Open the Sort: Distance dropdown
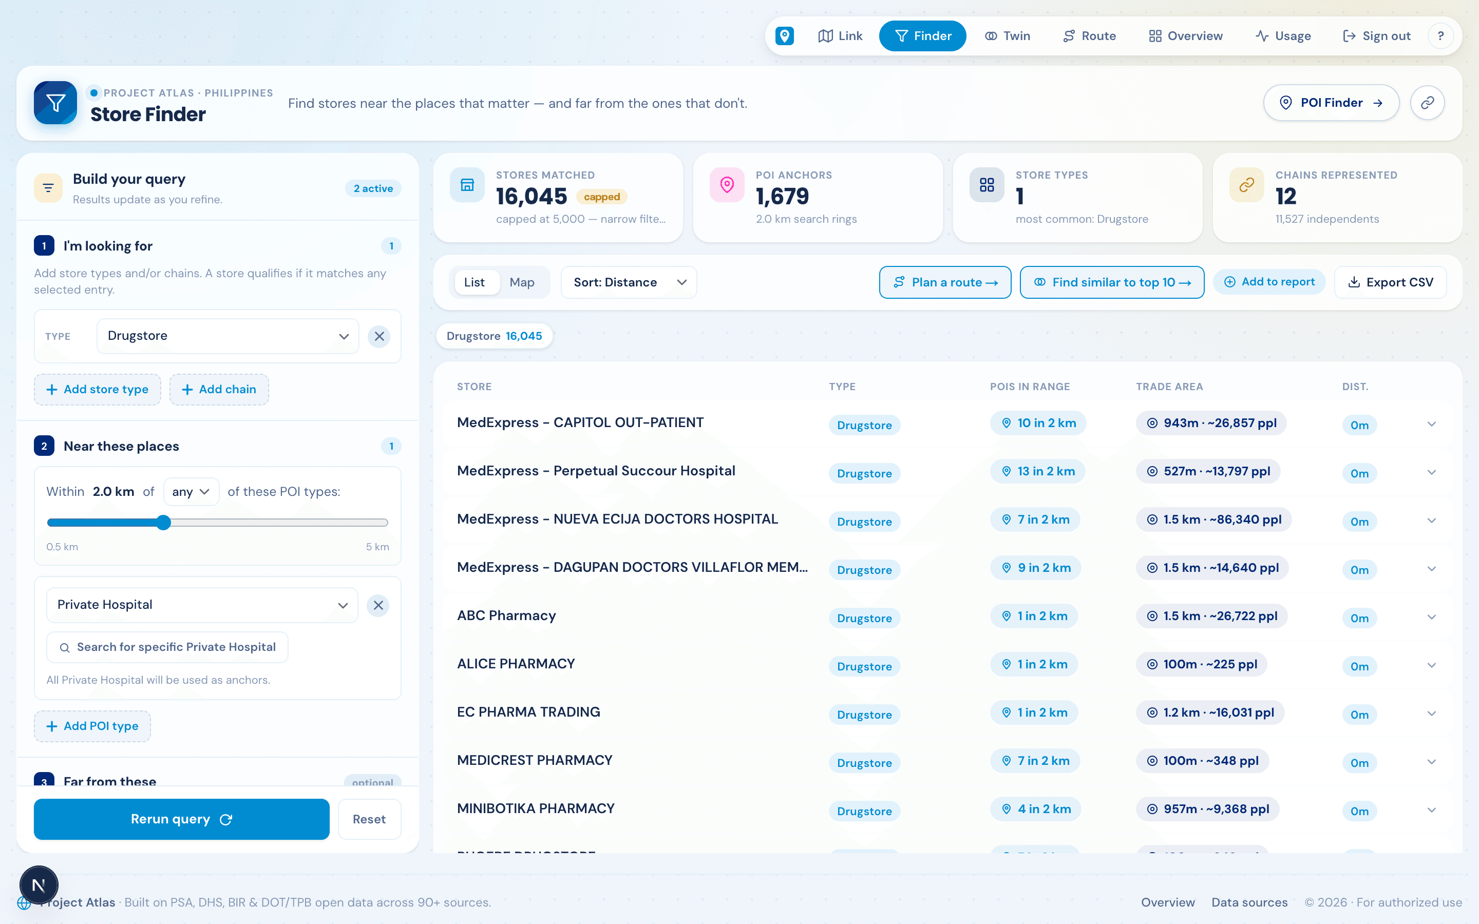This screenshot has width=1479, height=924. pyautogui.click(x=629, y=282)
